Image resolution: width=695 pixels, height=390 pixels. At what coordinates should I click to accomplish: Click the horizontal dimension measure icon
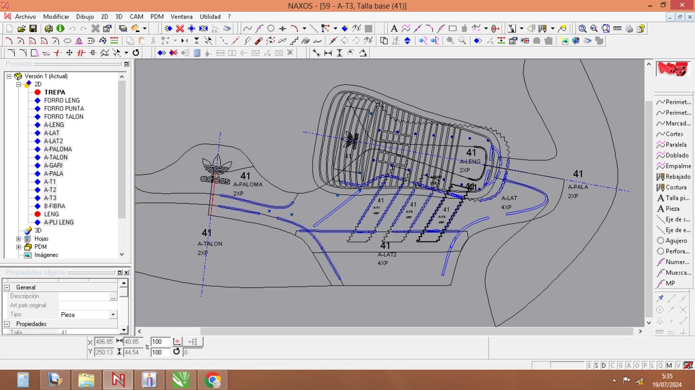tap(328, 53)
